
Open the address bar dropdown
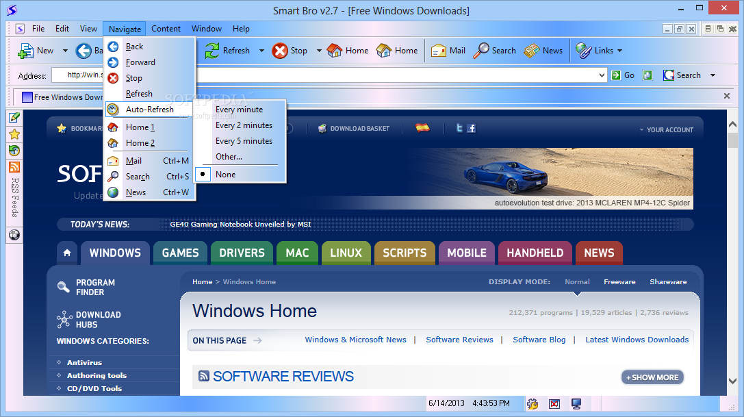[x=602, y=75]
